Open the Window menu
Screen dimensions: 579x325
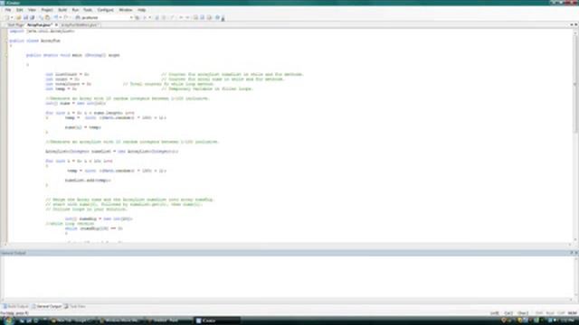(x=126, y=10)
